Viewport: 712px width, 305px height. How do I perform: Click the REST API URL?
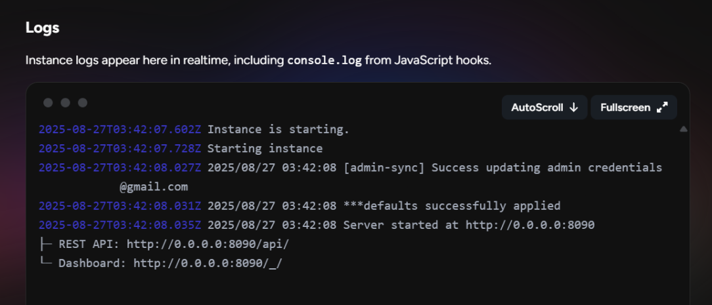coord(208,244)
